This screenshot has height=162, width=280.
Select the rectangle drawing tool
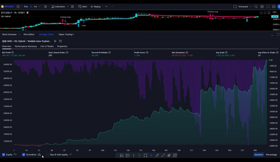145,155
